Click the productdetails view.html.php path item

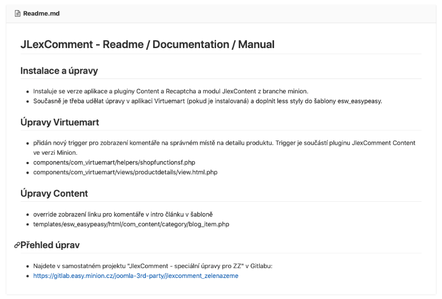(x=125, y=172)
